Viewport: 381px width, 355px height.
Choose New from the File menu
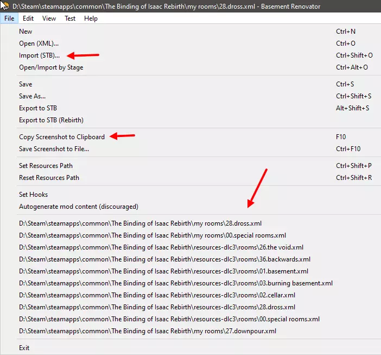tap(190, 32)
